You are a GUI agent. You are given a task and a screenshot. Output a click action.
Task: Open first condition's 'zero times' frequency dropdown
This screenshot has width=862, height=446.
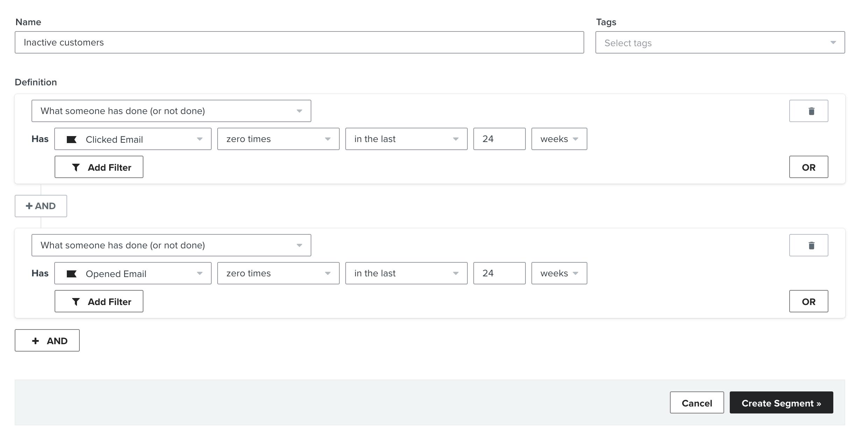[278, 139]
